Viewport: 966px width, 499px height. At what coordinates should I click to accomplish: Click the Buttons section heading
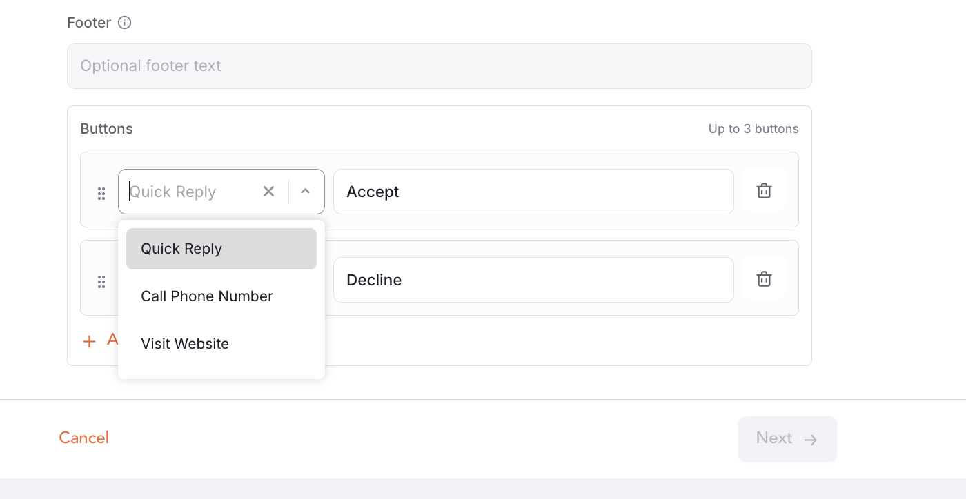pos(107,129)
